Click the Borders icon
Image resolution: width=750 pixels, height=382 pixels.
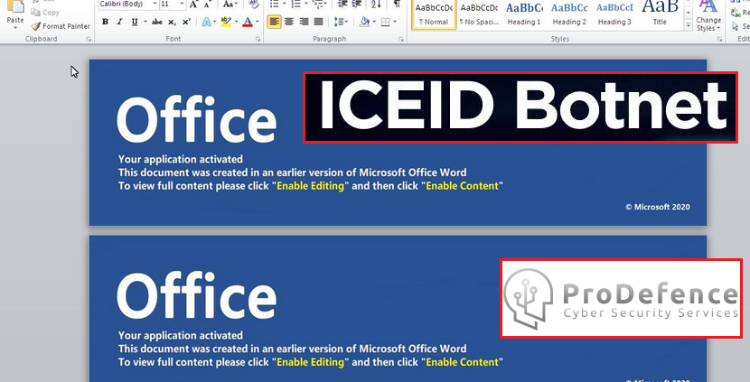click(x=385, y=22)
